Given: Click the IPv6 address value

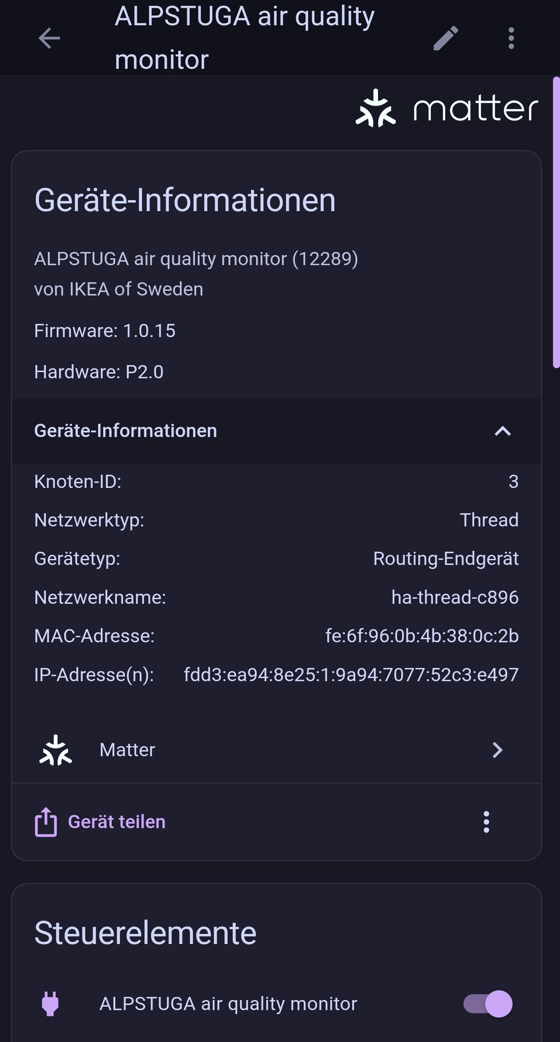Looking at the screenshot, I should pyautogui.click(x=351, y=675).
